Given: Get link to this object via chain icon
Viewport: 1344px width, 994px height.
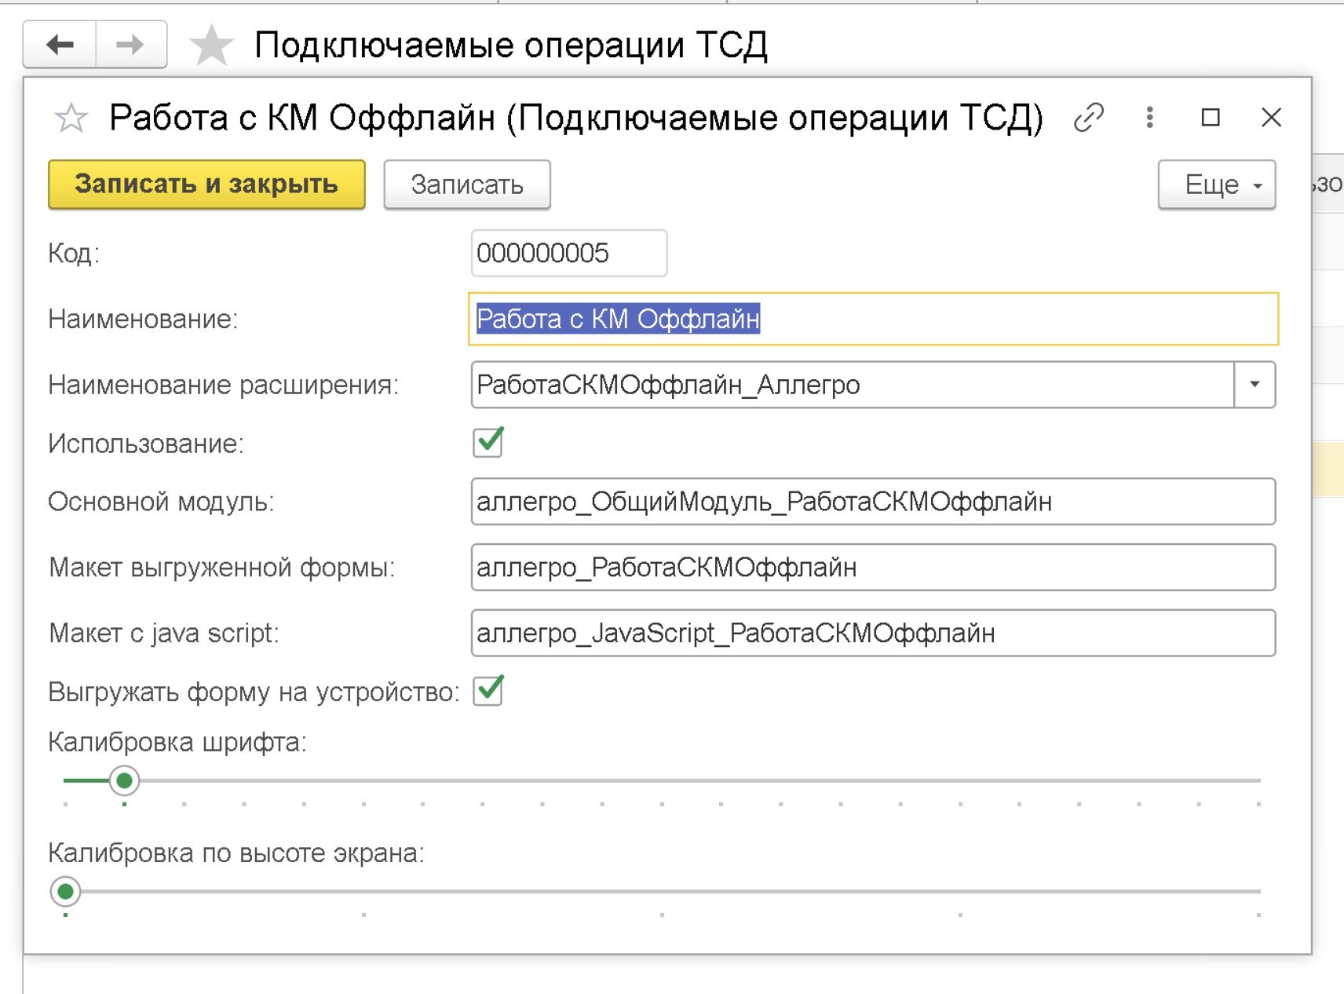Looking at the screenshot, I should 1089,118.
